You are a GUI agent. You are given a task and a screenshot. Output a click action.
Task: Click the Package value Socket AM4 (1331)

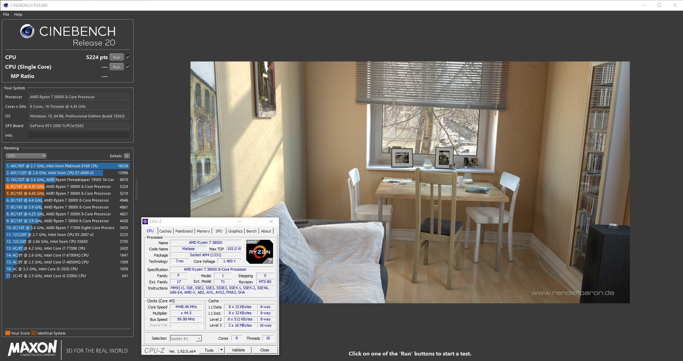click(x=206, y=255)
